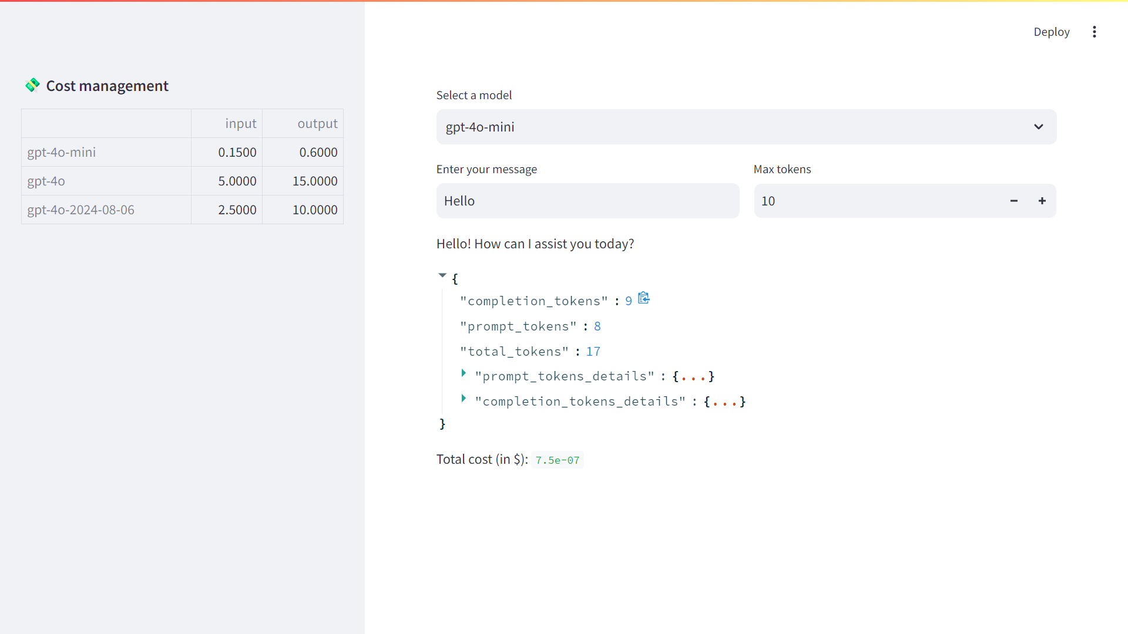Click the Cost management heading
1128x634 pixels.
tap(107, 86)
